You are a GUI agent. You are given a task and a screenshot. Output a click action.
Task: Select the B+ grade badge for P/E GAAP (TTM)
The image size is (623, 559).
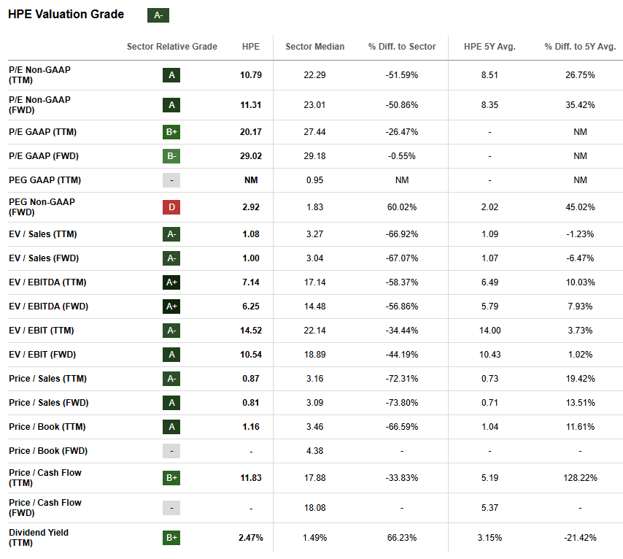click(171, 132)
